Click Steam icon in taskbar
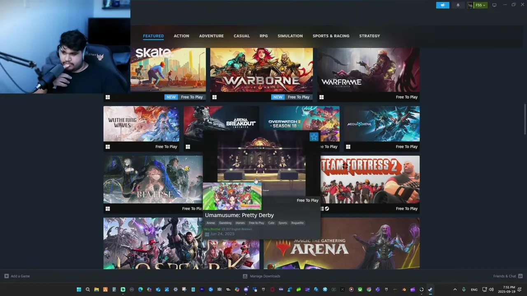527x296 pixels. pyautogui.click(x=430, y=289)
